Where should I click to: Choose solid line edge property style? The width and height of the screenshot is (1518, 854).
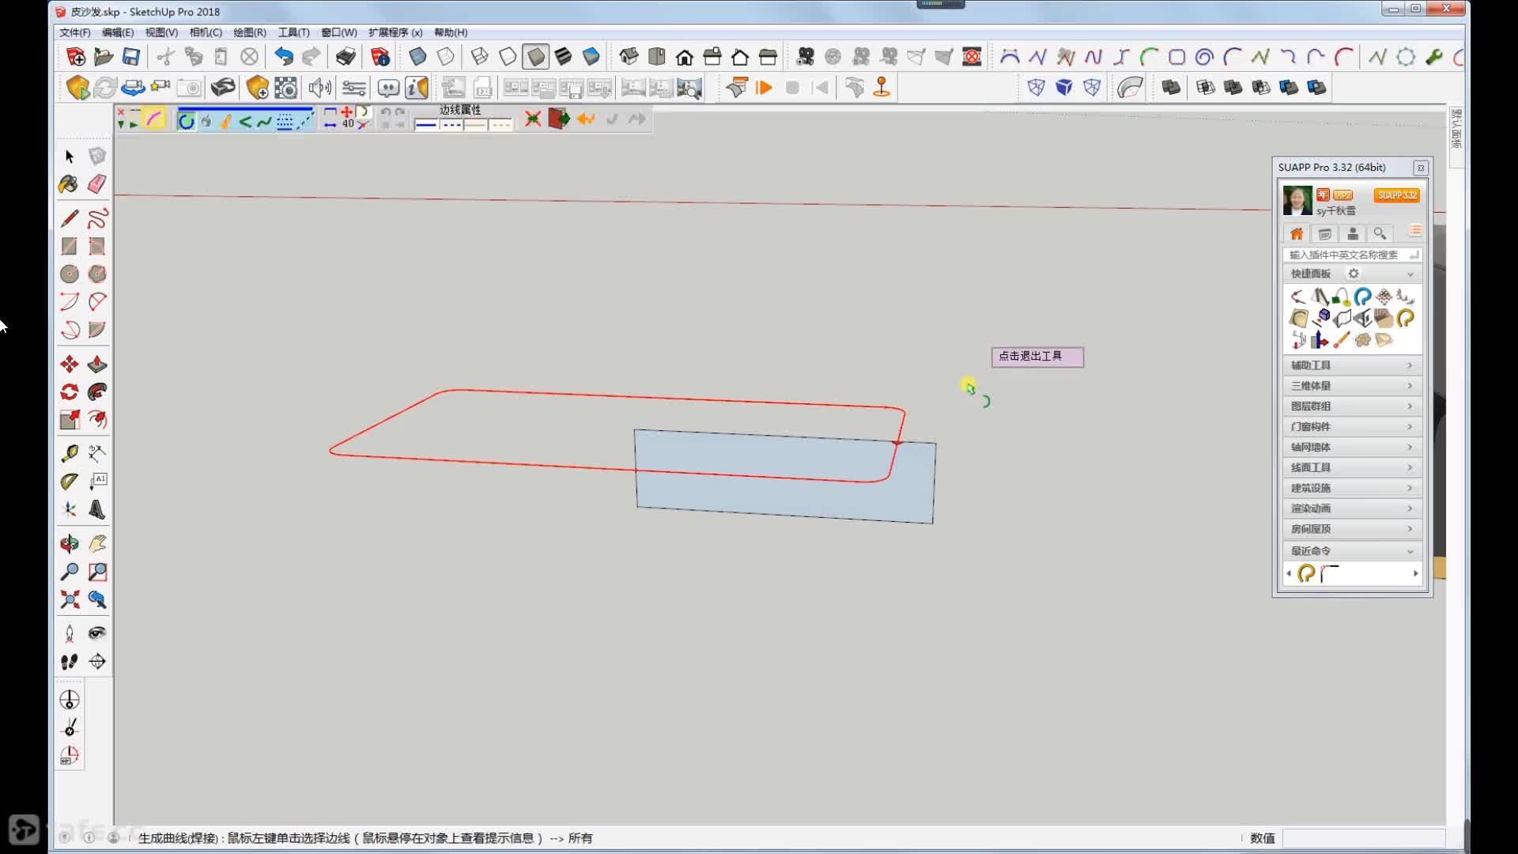(426, 125)
